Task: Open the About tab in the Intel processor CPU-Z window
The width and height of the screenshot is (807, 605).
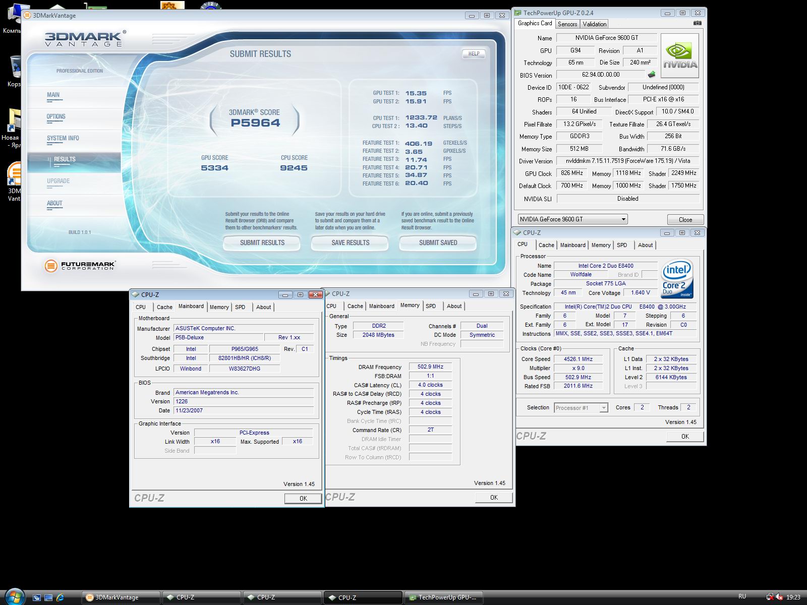Action: [645, 245]
